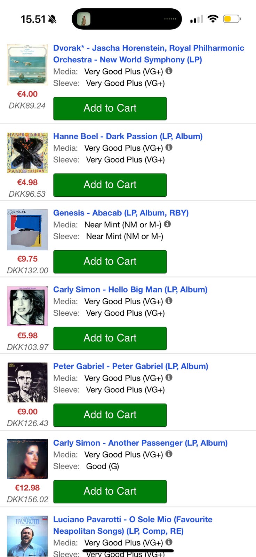Add Carly Simon Hello Big Man to cart
Screen dimensions: 256x557
[110, 338]
